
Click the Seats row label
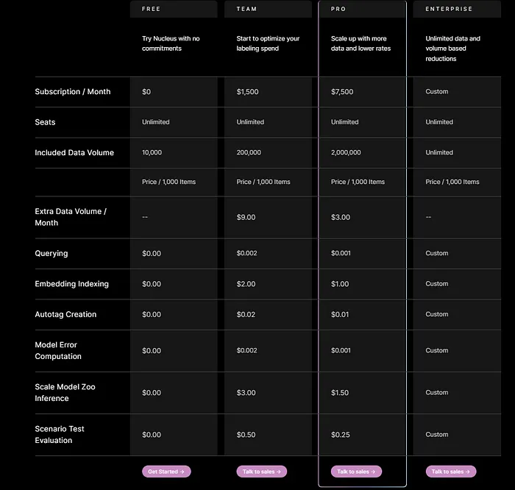click(x=45, y=122)
